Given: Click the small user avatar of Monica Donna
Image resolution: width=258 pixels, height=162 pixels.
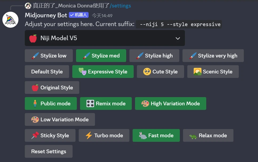Looking at the screenshot, I should click(28, 6).
